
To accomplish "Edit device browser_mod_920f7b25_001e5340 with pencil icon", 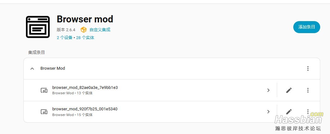I will pyautogui.click(x=289, y=112).
